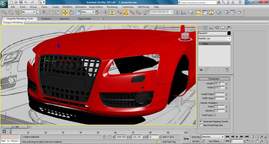Open key mode Selected dropdown

tap(213, 137)
